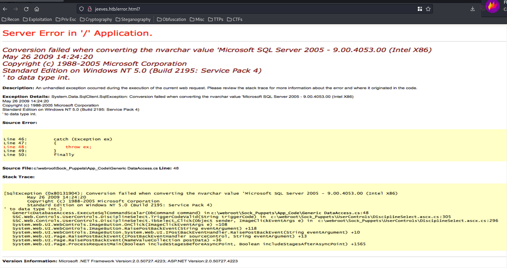Show the insecure connection padlock info
This screenshot has height=268, width=507.
(90, 9)
